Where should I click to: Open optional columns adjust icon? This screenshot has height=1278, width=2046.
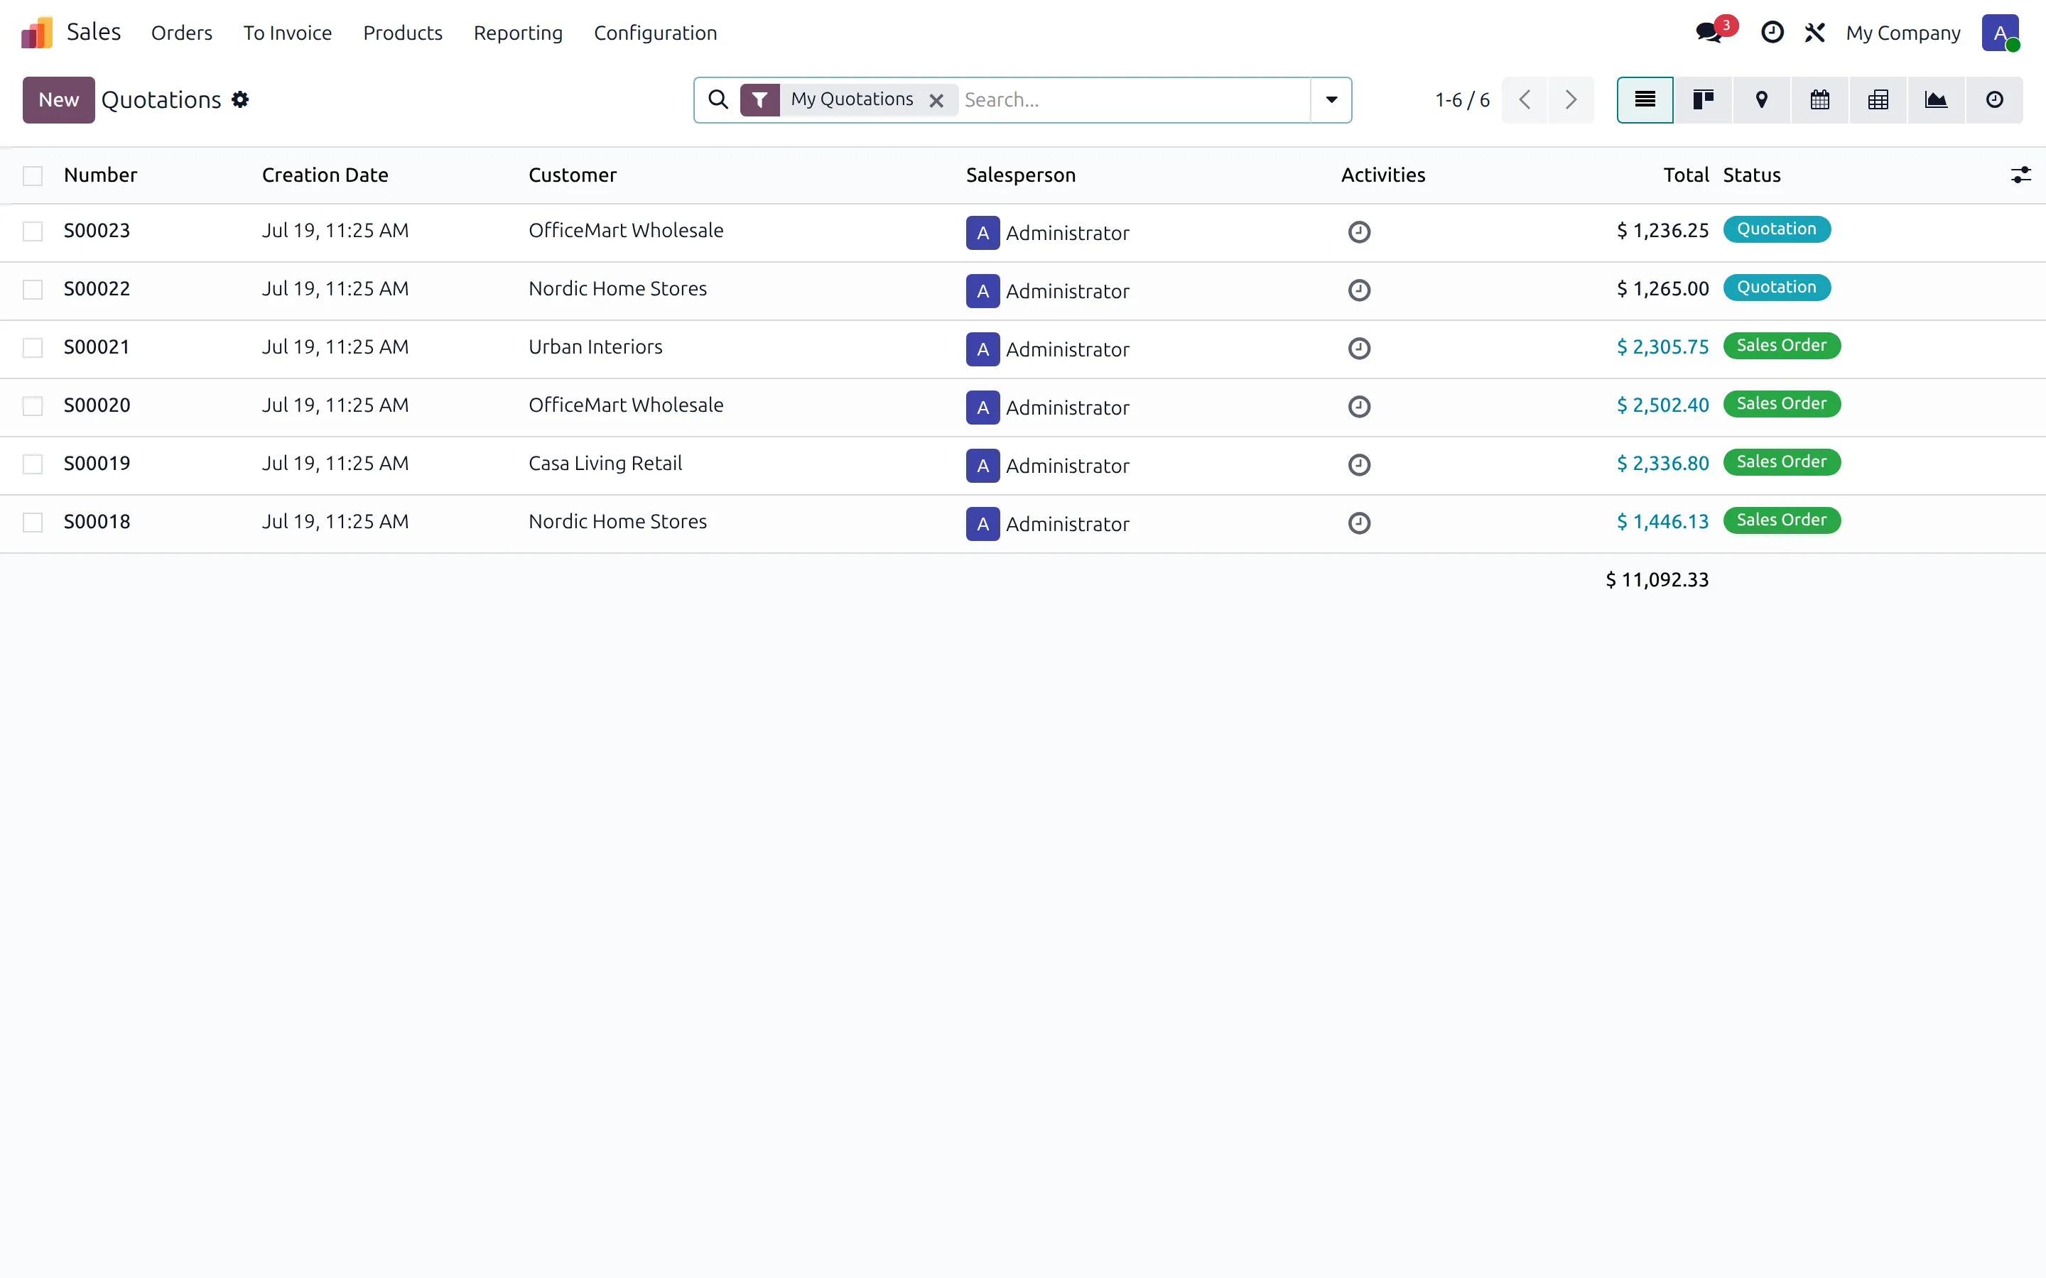point(2020,175)
